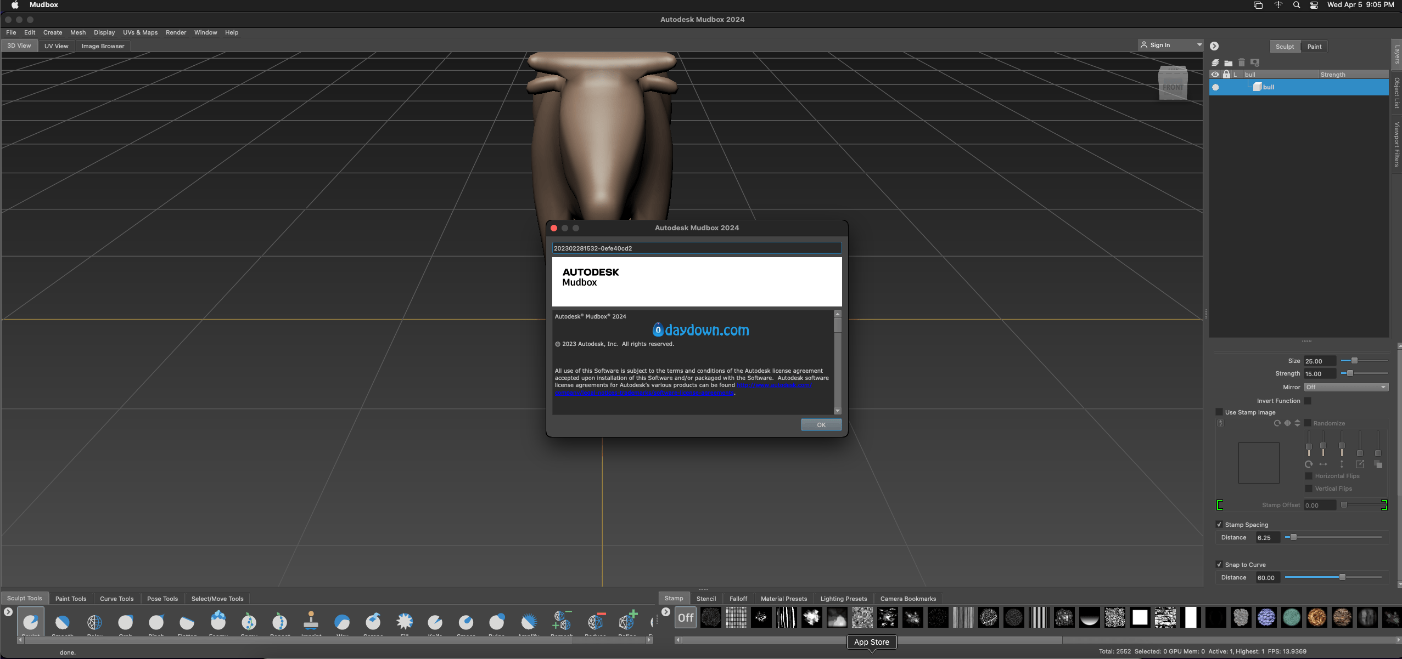This screenshot has height=659, width=1402.
Task: Click the eye column header in layers
Action: point(1215,75)
